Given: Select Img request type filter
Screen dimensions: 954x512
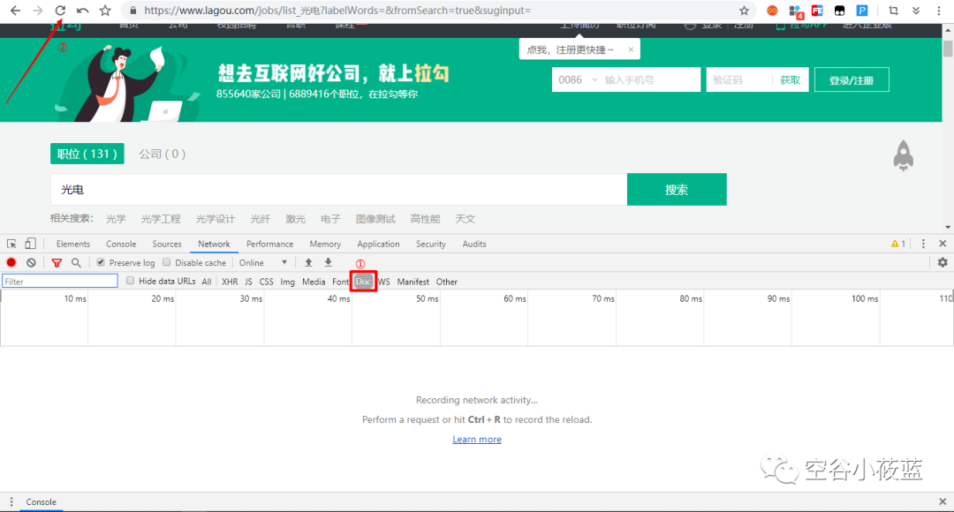Looking at the screenshot, I should [287, 282].
